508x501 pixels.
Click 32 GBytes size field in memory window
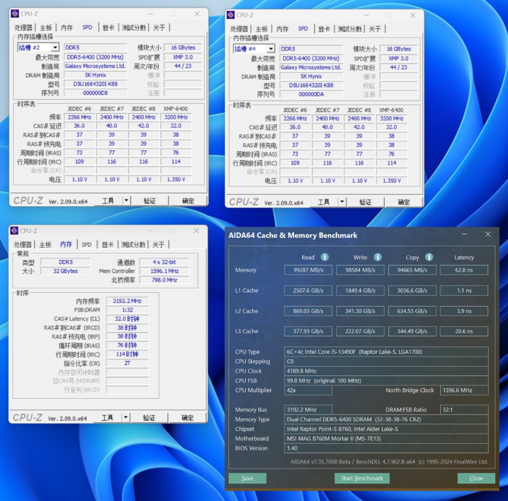(65, 271)
